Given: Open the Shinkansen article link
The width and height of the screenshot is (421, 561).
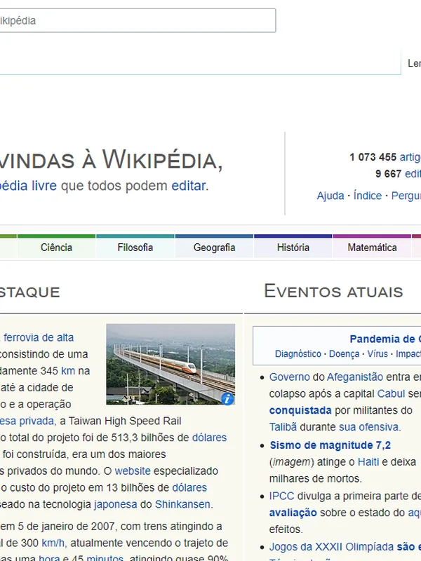Looking at the screenshot, I should (x=182, y=504).
